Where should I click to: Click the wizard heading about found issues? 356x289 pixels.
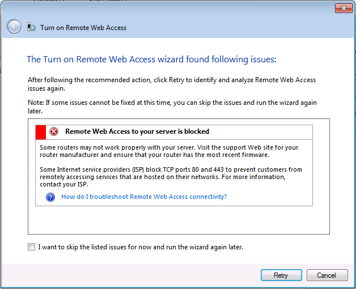pyautogui.click(x=151, y=59)
